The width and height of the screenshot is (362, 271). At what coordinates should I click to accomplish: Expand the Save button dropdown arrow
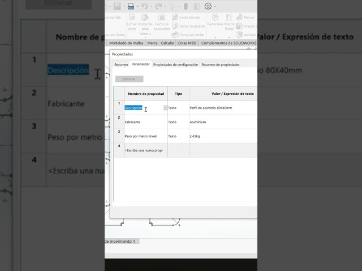click(x=124, y=6)
